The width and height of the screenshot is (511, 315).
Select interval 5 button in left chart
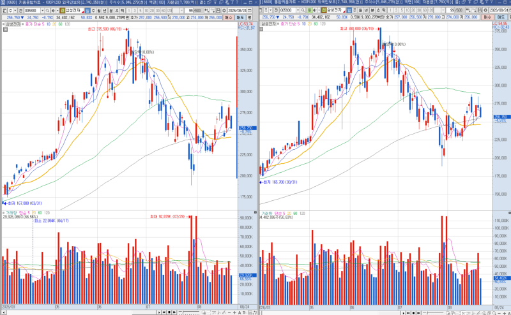pos(141,10)
